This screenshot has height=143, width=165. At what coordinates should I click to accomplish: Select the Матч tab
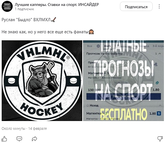107,46
